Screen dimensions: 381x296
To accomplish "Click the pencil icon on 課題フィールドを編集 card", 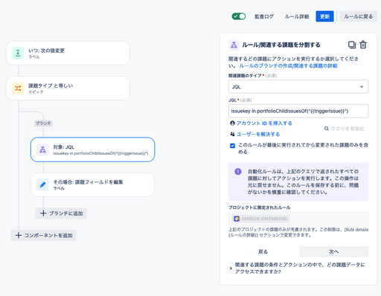I will (x=42, y=184).
